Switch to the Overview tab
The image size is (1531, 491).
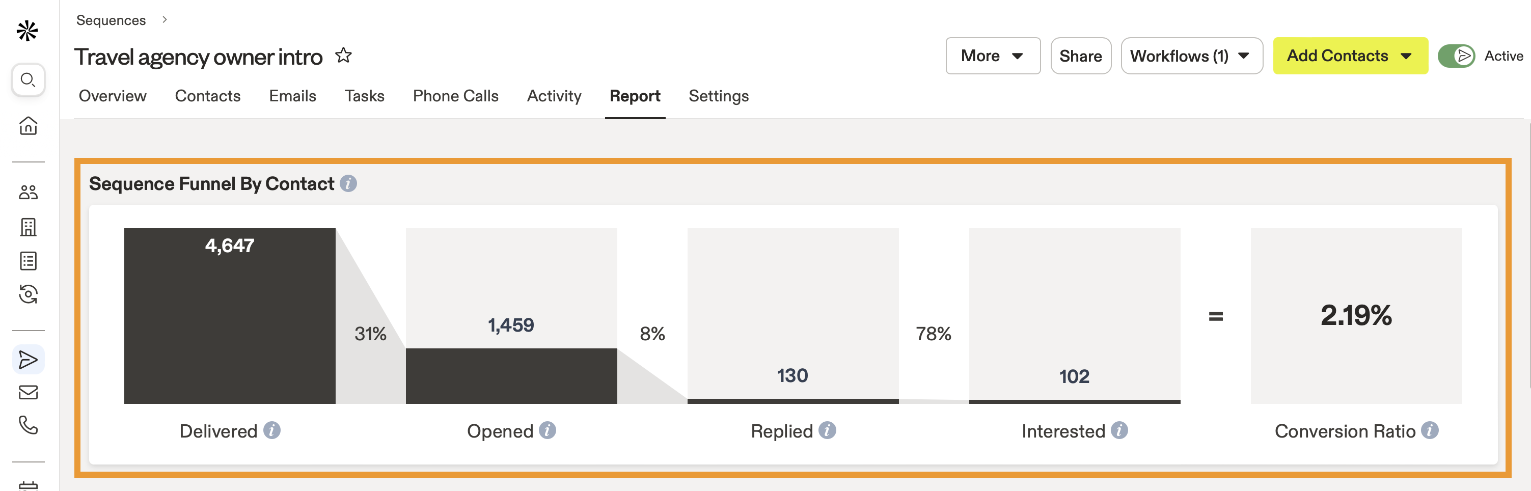[x=113, y=96]
